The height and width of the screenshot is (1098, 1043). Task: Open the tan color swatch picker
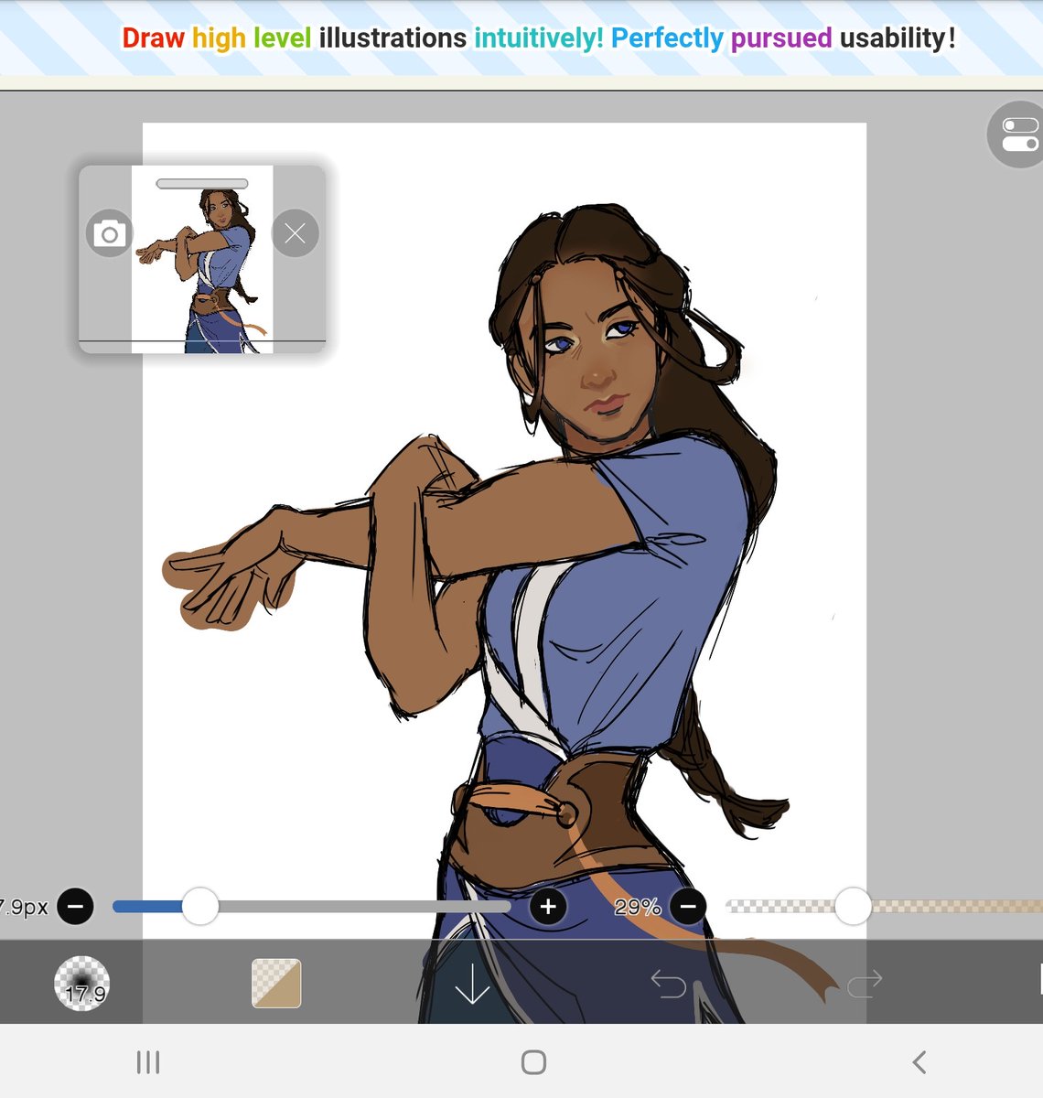[276, 984]
